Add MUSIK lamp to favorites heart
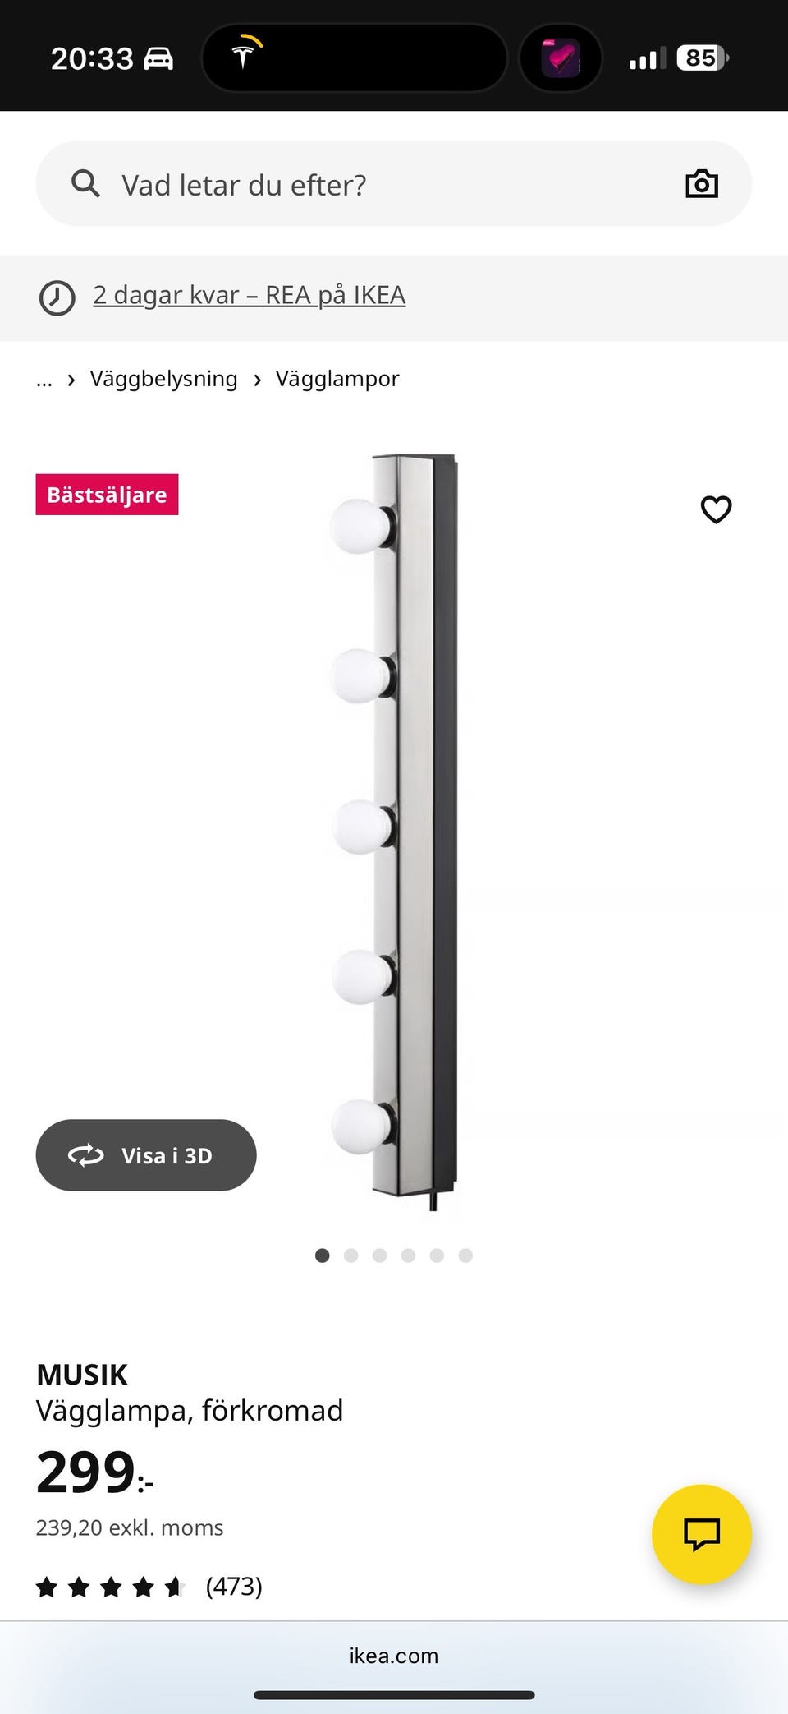The height and width of the screenshot is (1714, 788). pyautogui.click(x=716, y=509)
